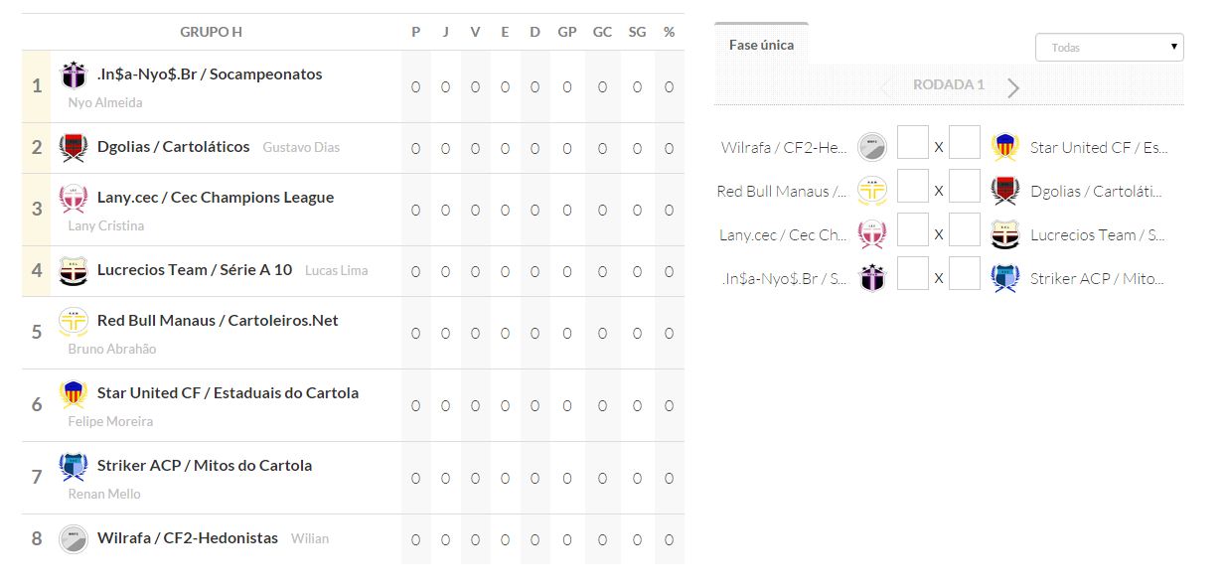Click Star United CF away score box
1223x588 pixels.
[964, 142]
